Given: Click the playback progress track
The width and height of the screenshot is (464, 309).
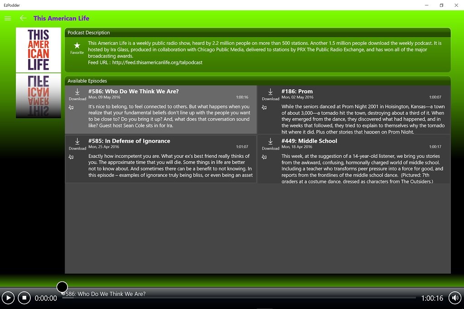Looking at the screenshot, I should [x=239, y=298].
